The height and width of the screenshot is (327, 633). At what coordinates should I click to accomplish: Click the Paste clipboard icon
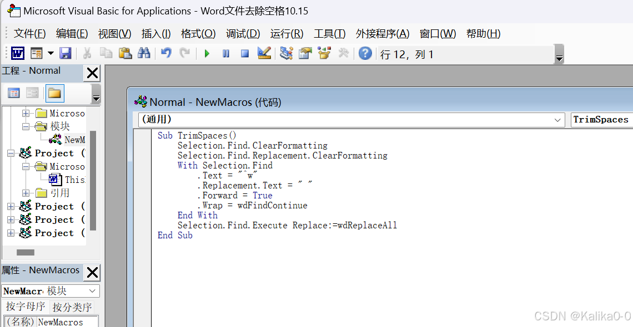coord(125,53)
